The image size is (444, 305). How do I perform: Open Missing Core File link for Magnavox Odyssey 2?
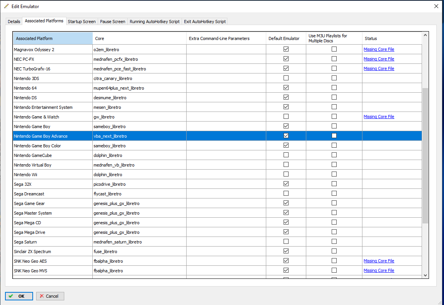click(x=379, y=49)
